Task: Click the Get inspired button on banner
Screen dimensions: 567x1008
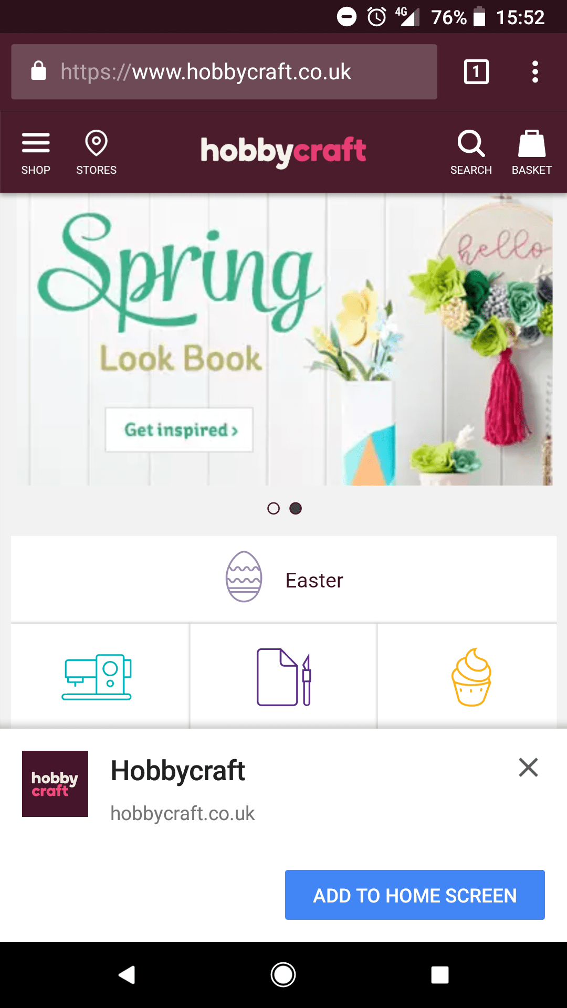Action: 180,429
